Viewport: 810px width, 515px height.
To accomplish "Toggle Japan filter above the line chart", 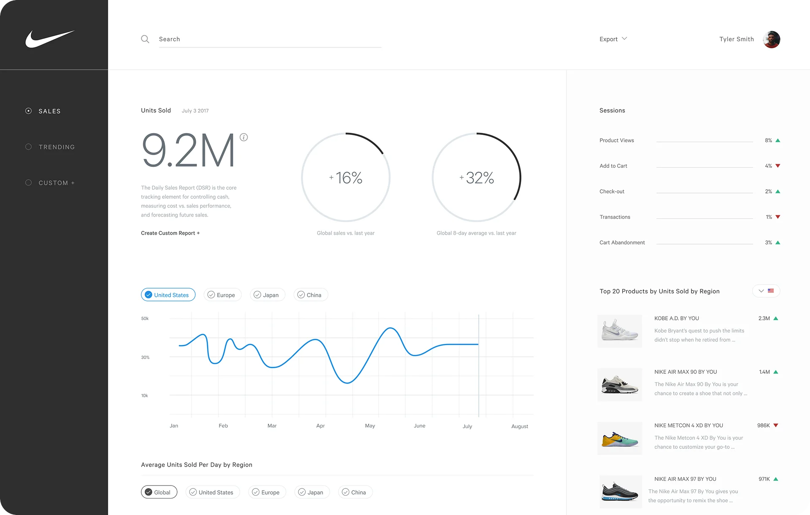I will [267, 295].
